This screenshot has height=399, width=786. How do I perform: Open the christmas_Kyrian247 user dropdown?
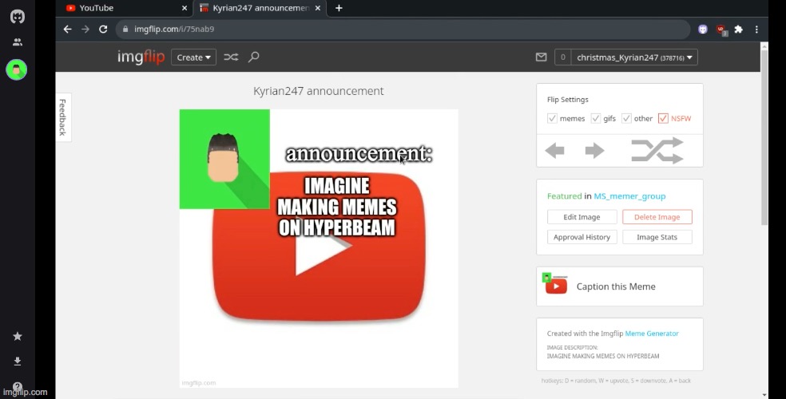click(x=634, y=57)
